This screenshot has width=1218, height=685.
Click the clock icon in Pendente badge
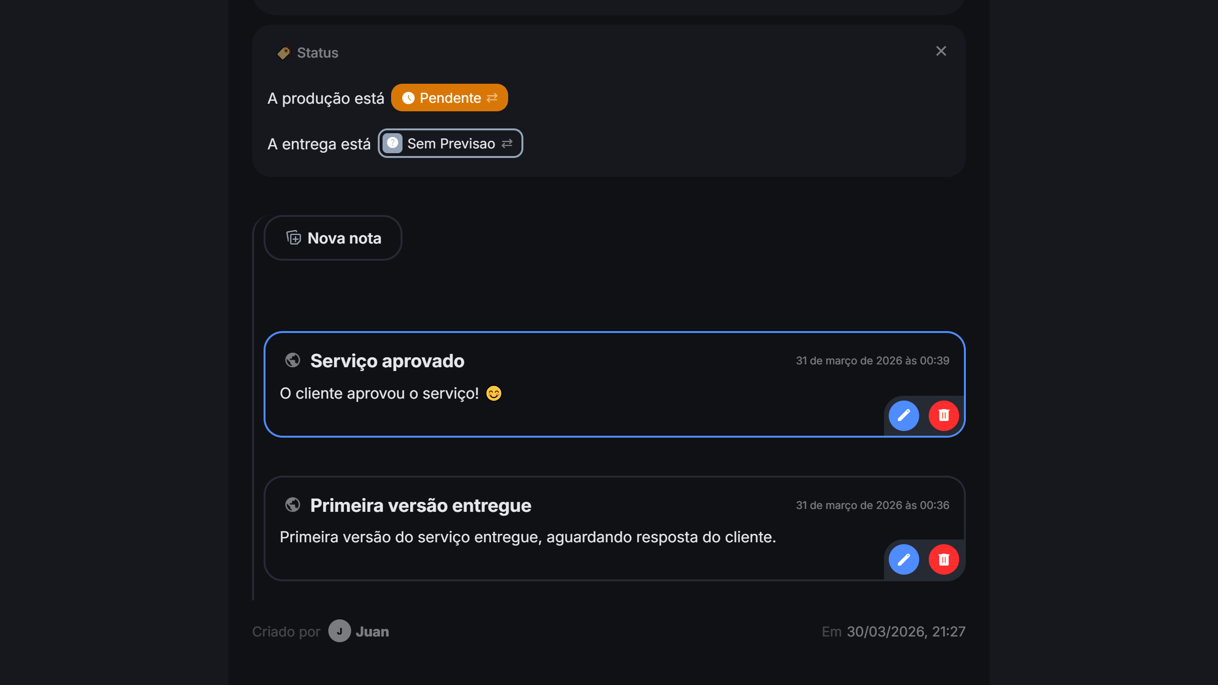(408, 98)
